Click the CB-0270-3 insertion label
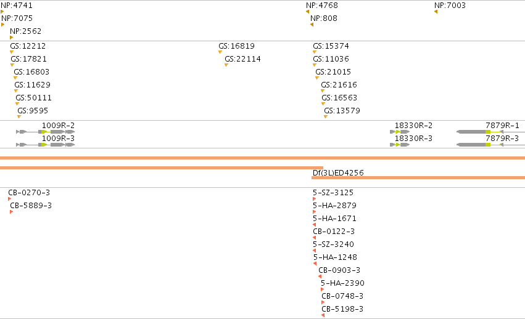 click(29, 193)
